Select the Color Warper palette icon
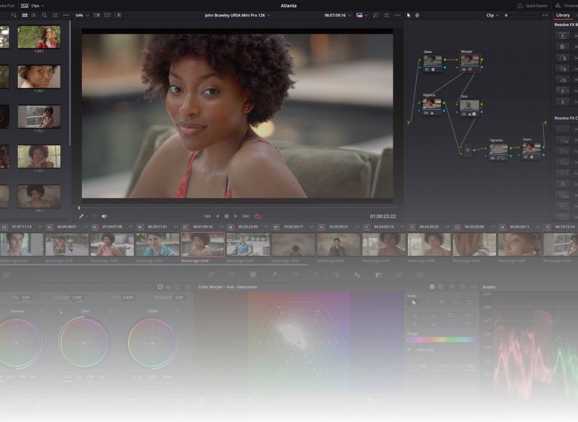578x422 pixels. tap(253, 274)
